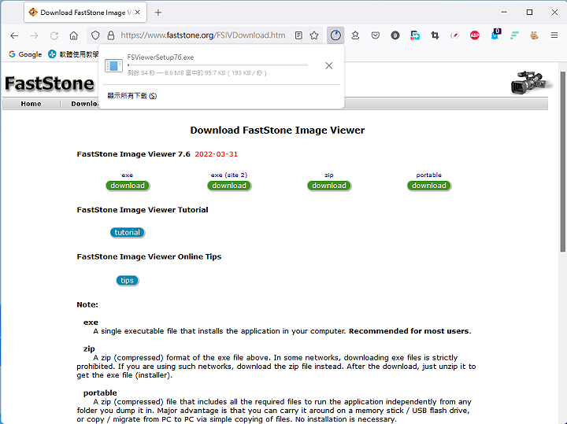This screenshot has width=567, height=424.
Task: Open the Download menu item
Action: [84, 104]
